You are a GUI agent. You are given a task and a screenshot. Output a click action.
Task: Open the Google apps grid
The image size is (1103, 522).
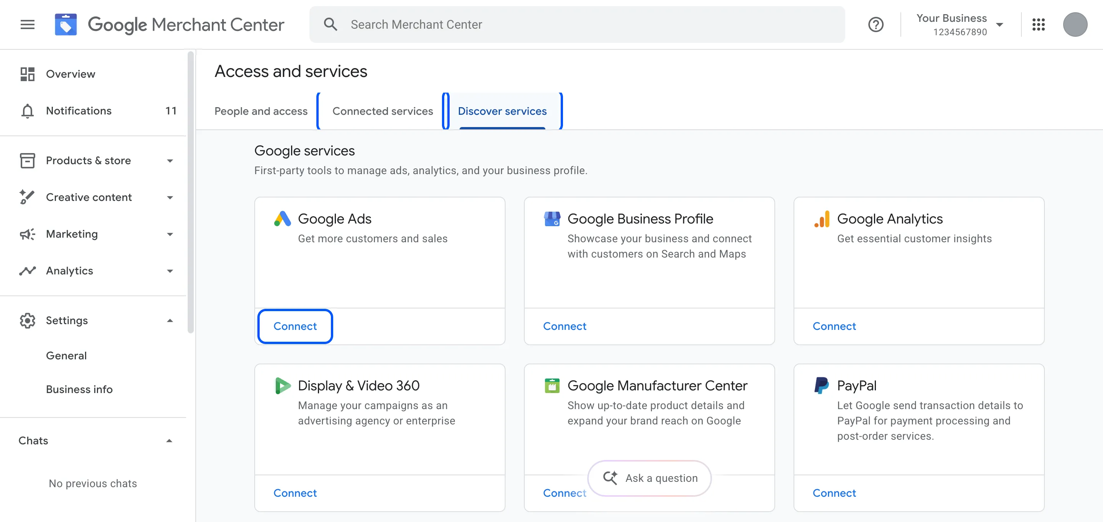click(1038, 24)
